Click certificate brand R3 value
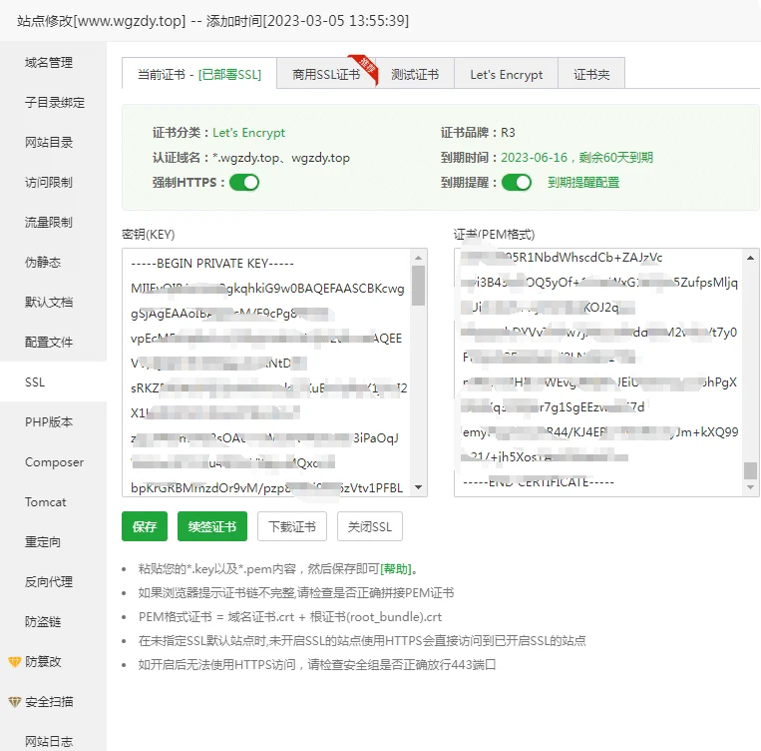The image size is (761, 751). [508, 133]
